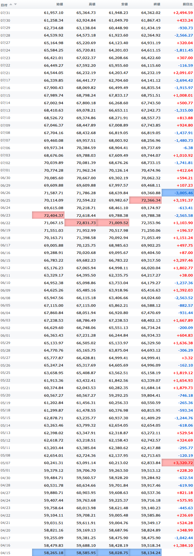194x556 pixels.
Task: Click opening price 63,329.17 on 06/11
Action: tap(54, 275)
